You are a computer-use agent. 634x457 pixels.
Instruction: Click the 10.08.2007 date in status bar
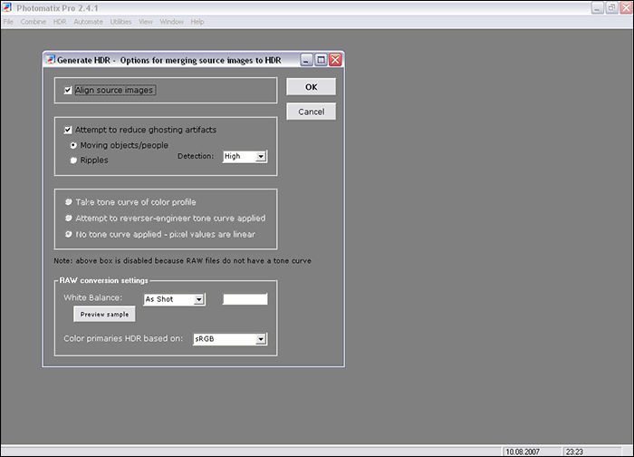click(523, 452)
